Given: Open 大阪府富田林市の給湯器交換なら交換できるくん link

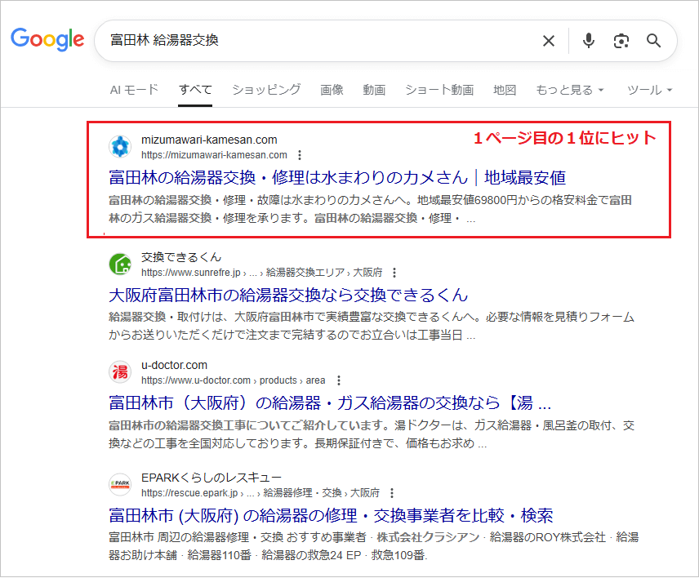Looking at the screenshot, I should coord(287,294).
